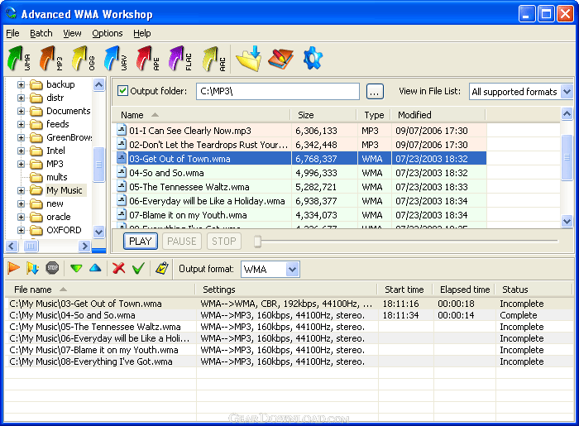579x426 pixels.
Task: Expand the My Music folder node
Action: [21, 191]
